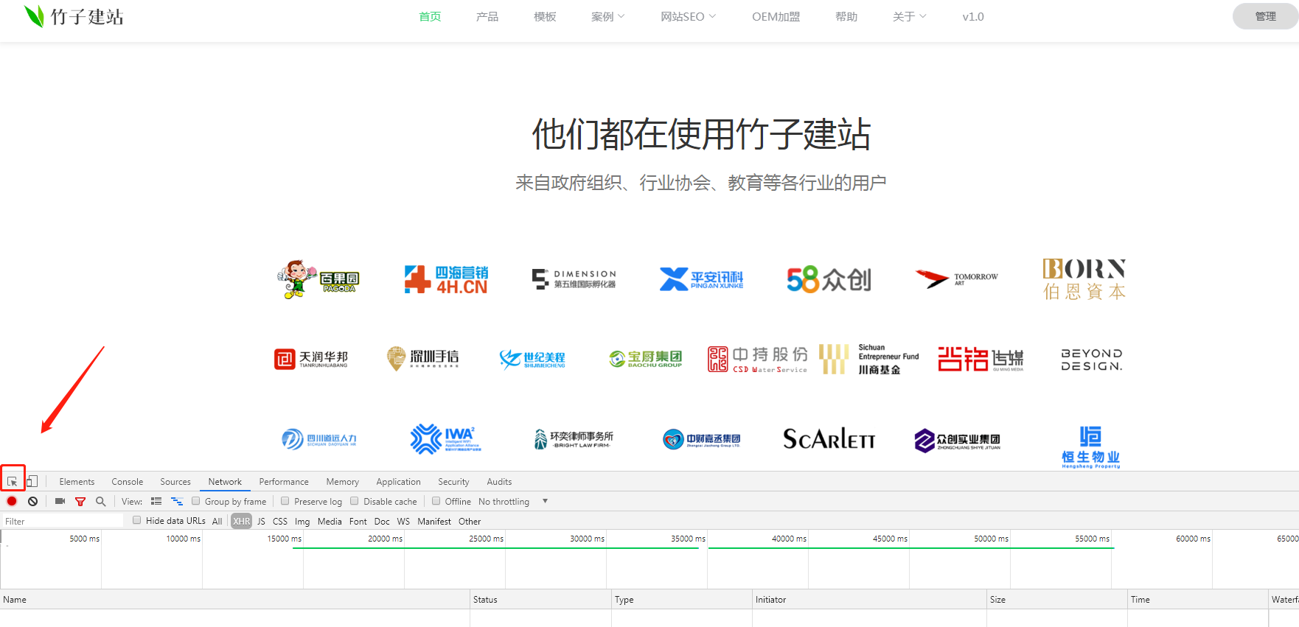
Task: Click the BORN 伯恩资本 logo
Action: (1084, 279)
